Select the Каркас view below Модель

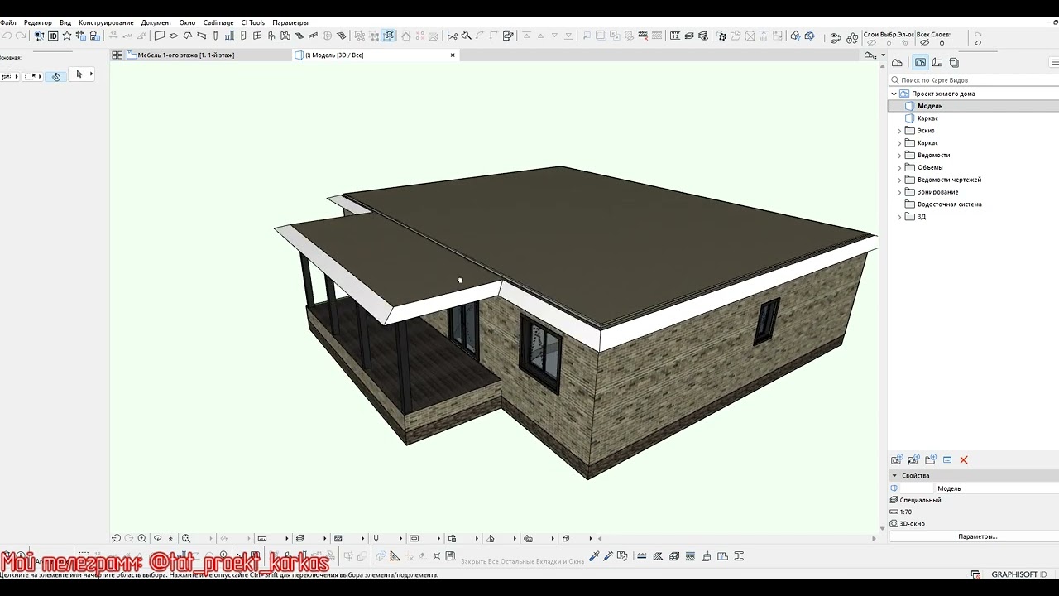(x=927, y=118)
